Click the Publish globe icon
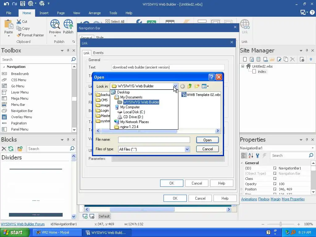Image resolution: width=316 pixels, height=237 pixels. (x=68, y=24)
